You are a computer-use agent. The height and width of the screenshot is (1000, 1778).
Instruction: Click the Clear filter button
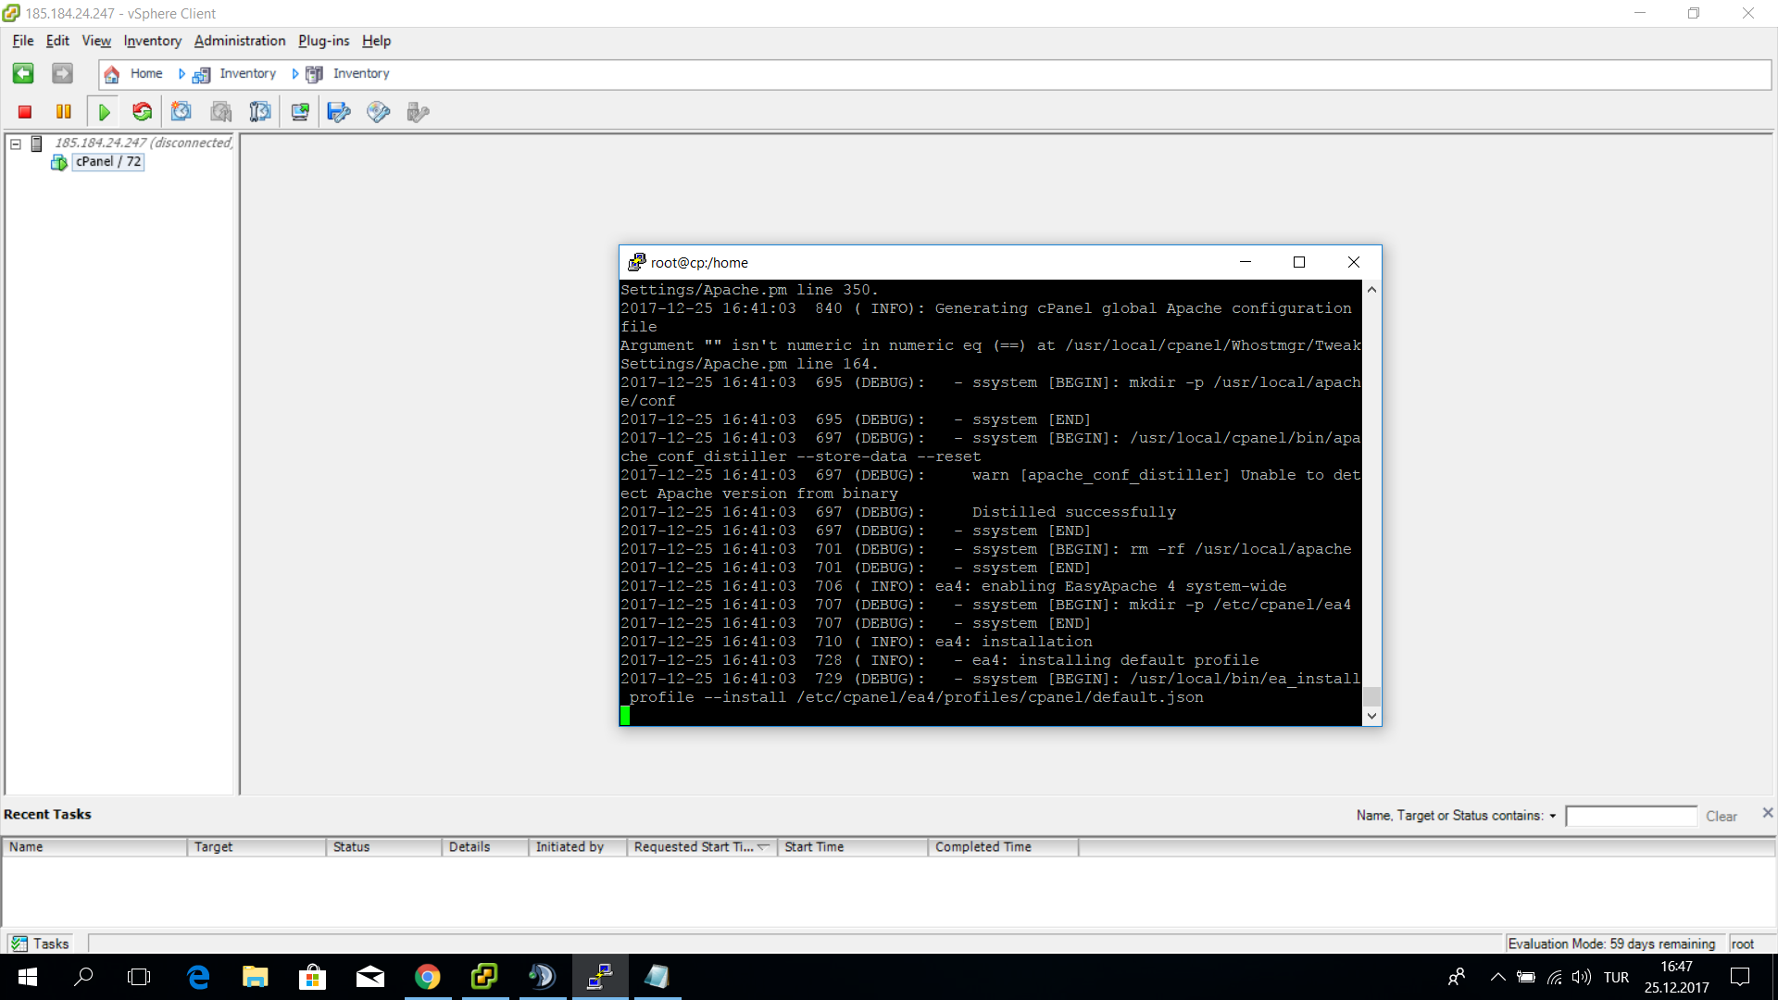[x=1722, y=816]
